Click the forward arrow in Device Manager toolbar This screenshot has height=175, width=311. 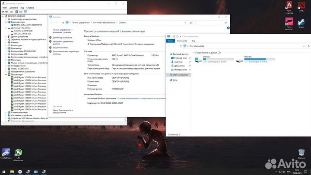[x=6, y=12]
